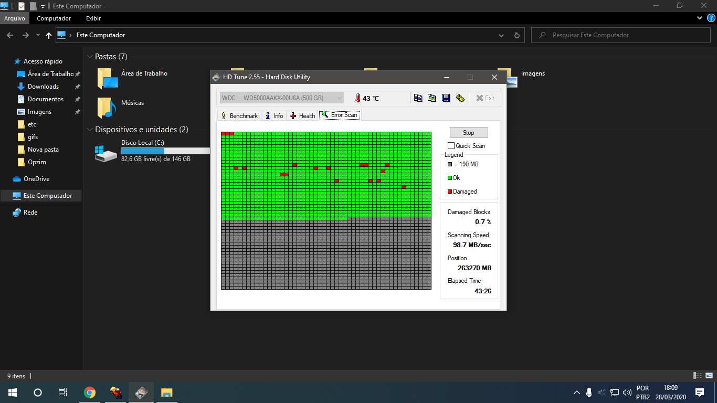This screenshot has height=403, width=717.
Task: Click the Explorer help question mark icon
Action: 711,18
